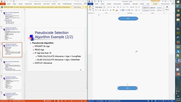Open Skype from the taskbar

coord(178,51)
